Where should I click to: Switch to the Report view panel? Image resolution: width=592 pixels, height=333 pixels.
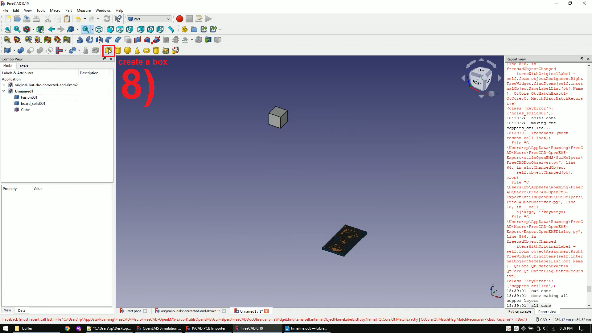pos(547,312)
